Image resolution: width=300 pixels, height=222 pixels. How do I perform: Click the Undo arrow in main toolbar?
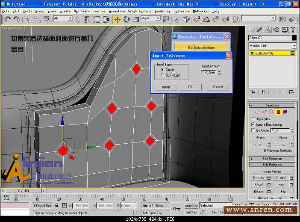(x=7, y=19)
